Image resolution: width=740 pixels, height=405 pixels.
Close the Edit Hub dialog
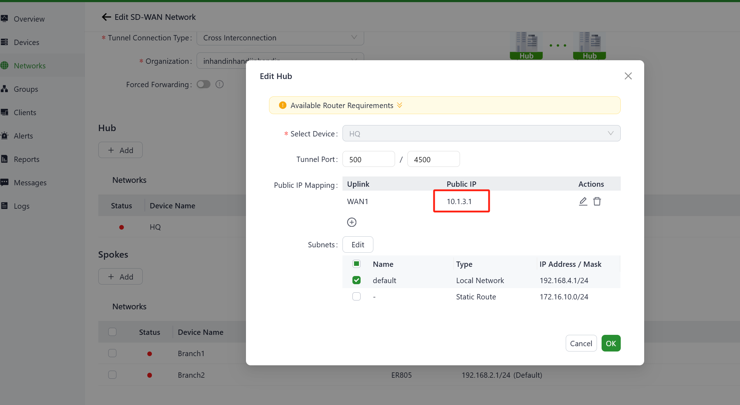[x=628, y=76]
